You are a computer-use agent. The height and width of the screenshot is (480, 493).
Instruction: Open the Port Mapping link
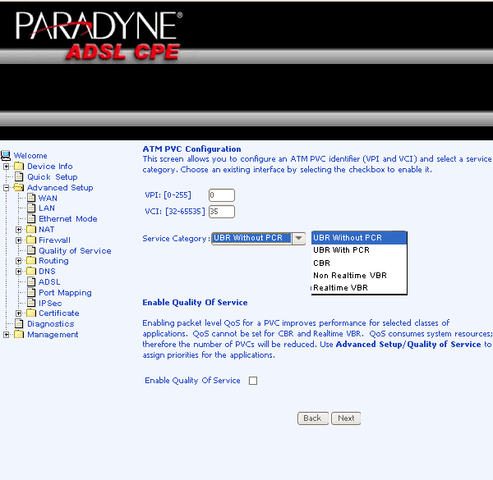point(65,293)
